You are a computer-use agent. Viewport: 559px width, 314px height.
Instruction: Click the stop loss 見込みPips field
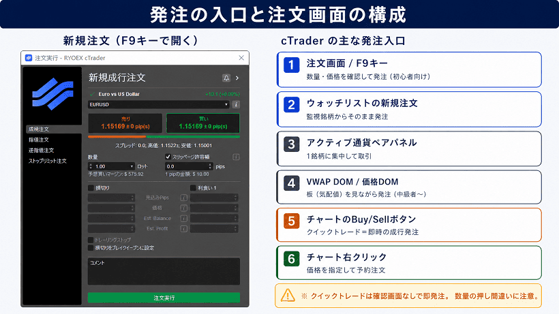click(112, 198)
